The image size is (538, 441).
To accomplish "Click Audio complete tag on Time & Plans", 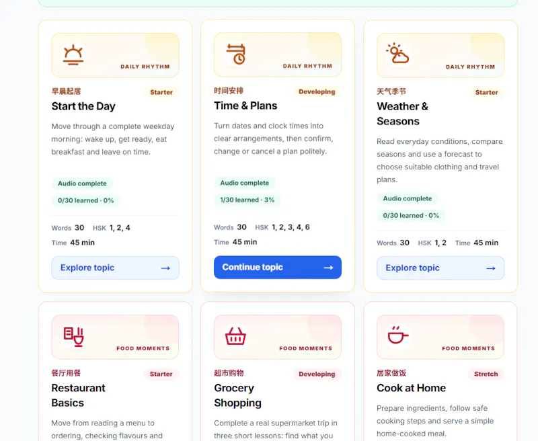I will [245, 183].
